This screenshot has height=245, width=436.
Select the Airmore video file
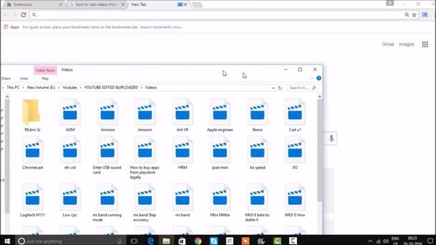click(108, 115)
